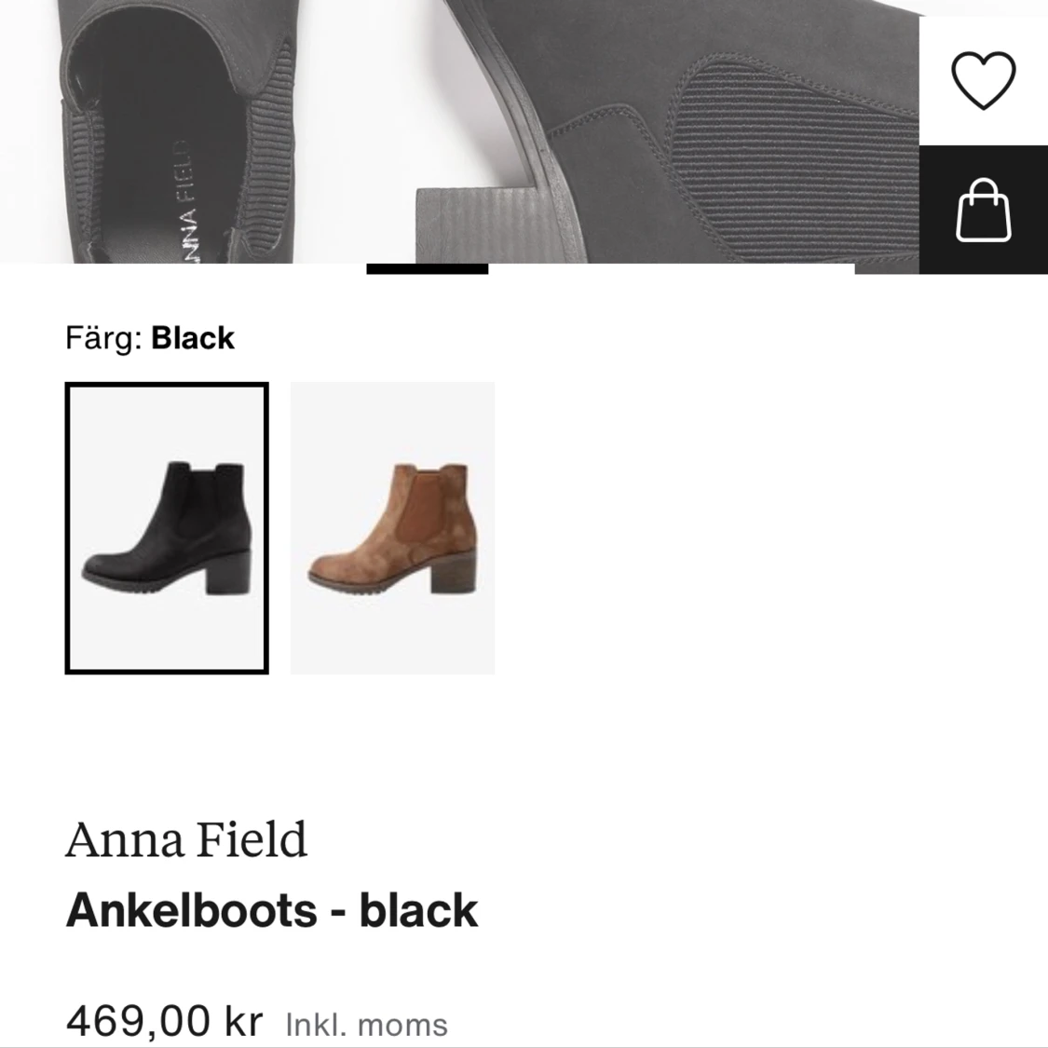
Task: Click the active black gallery indicator bar
Action: 427,268
